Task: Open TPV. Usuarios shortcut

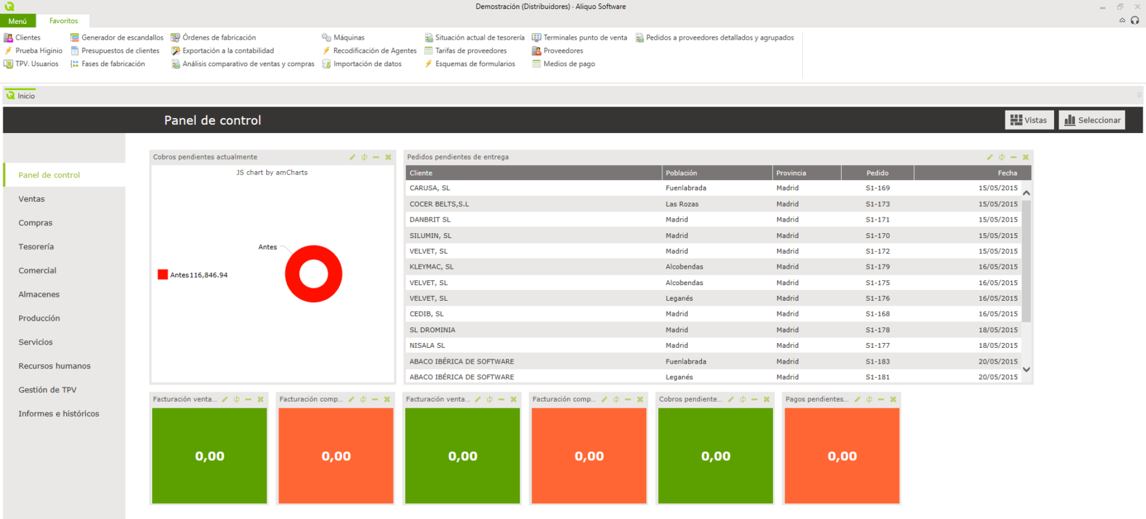Action: click(31, 63)
